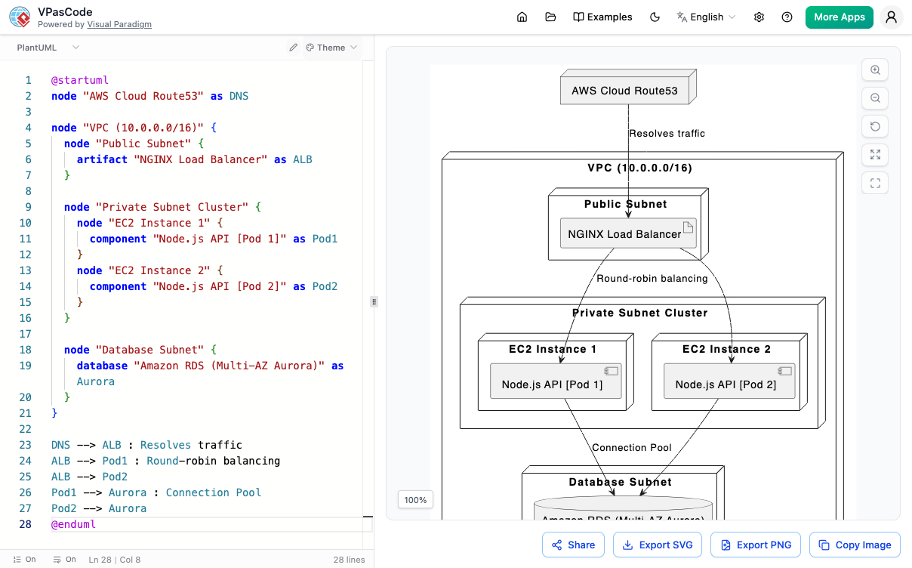
Task: Open the Visual Paradigm link
Action: click(119, 25)
